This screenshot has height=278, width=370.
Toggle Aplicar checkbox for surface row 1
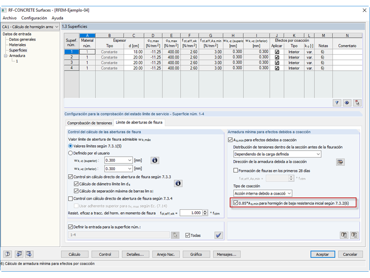click(x=277, y=52)
